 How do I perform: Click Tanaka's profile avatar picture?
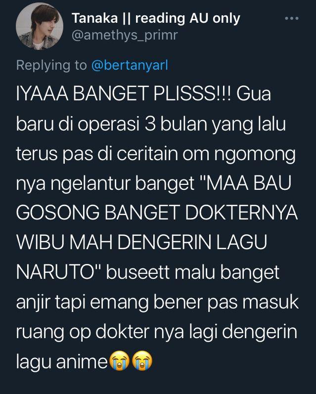(x=40, y=26)
